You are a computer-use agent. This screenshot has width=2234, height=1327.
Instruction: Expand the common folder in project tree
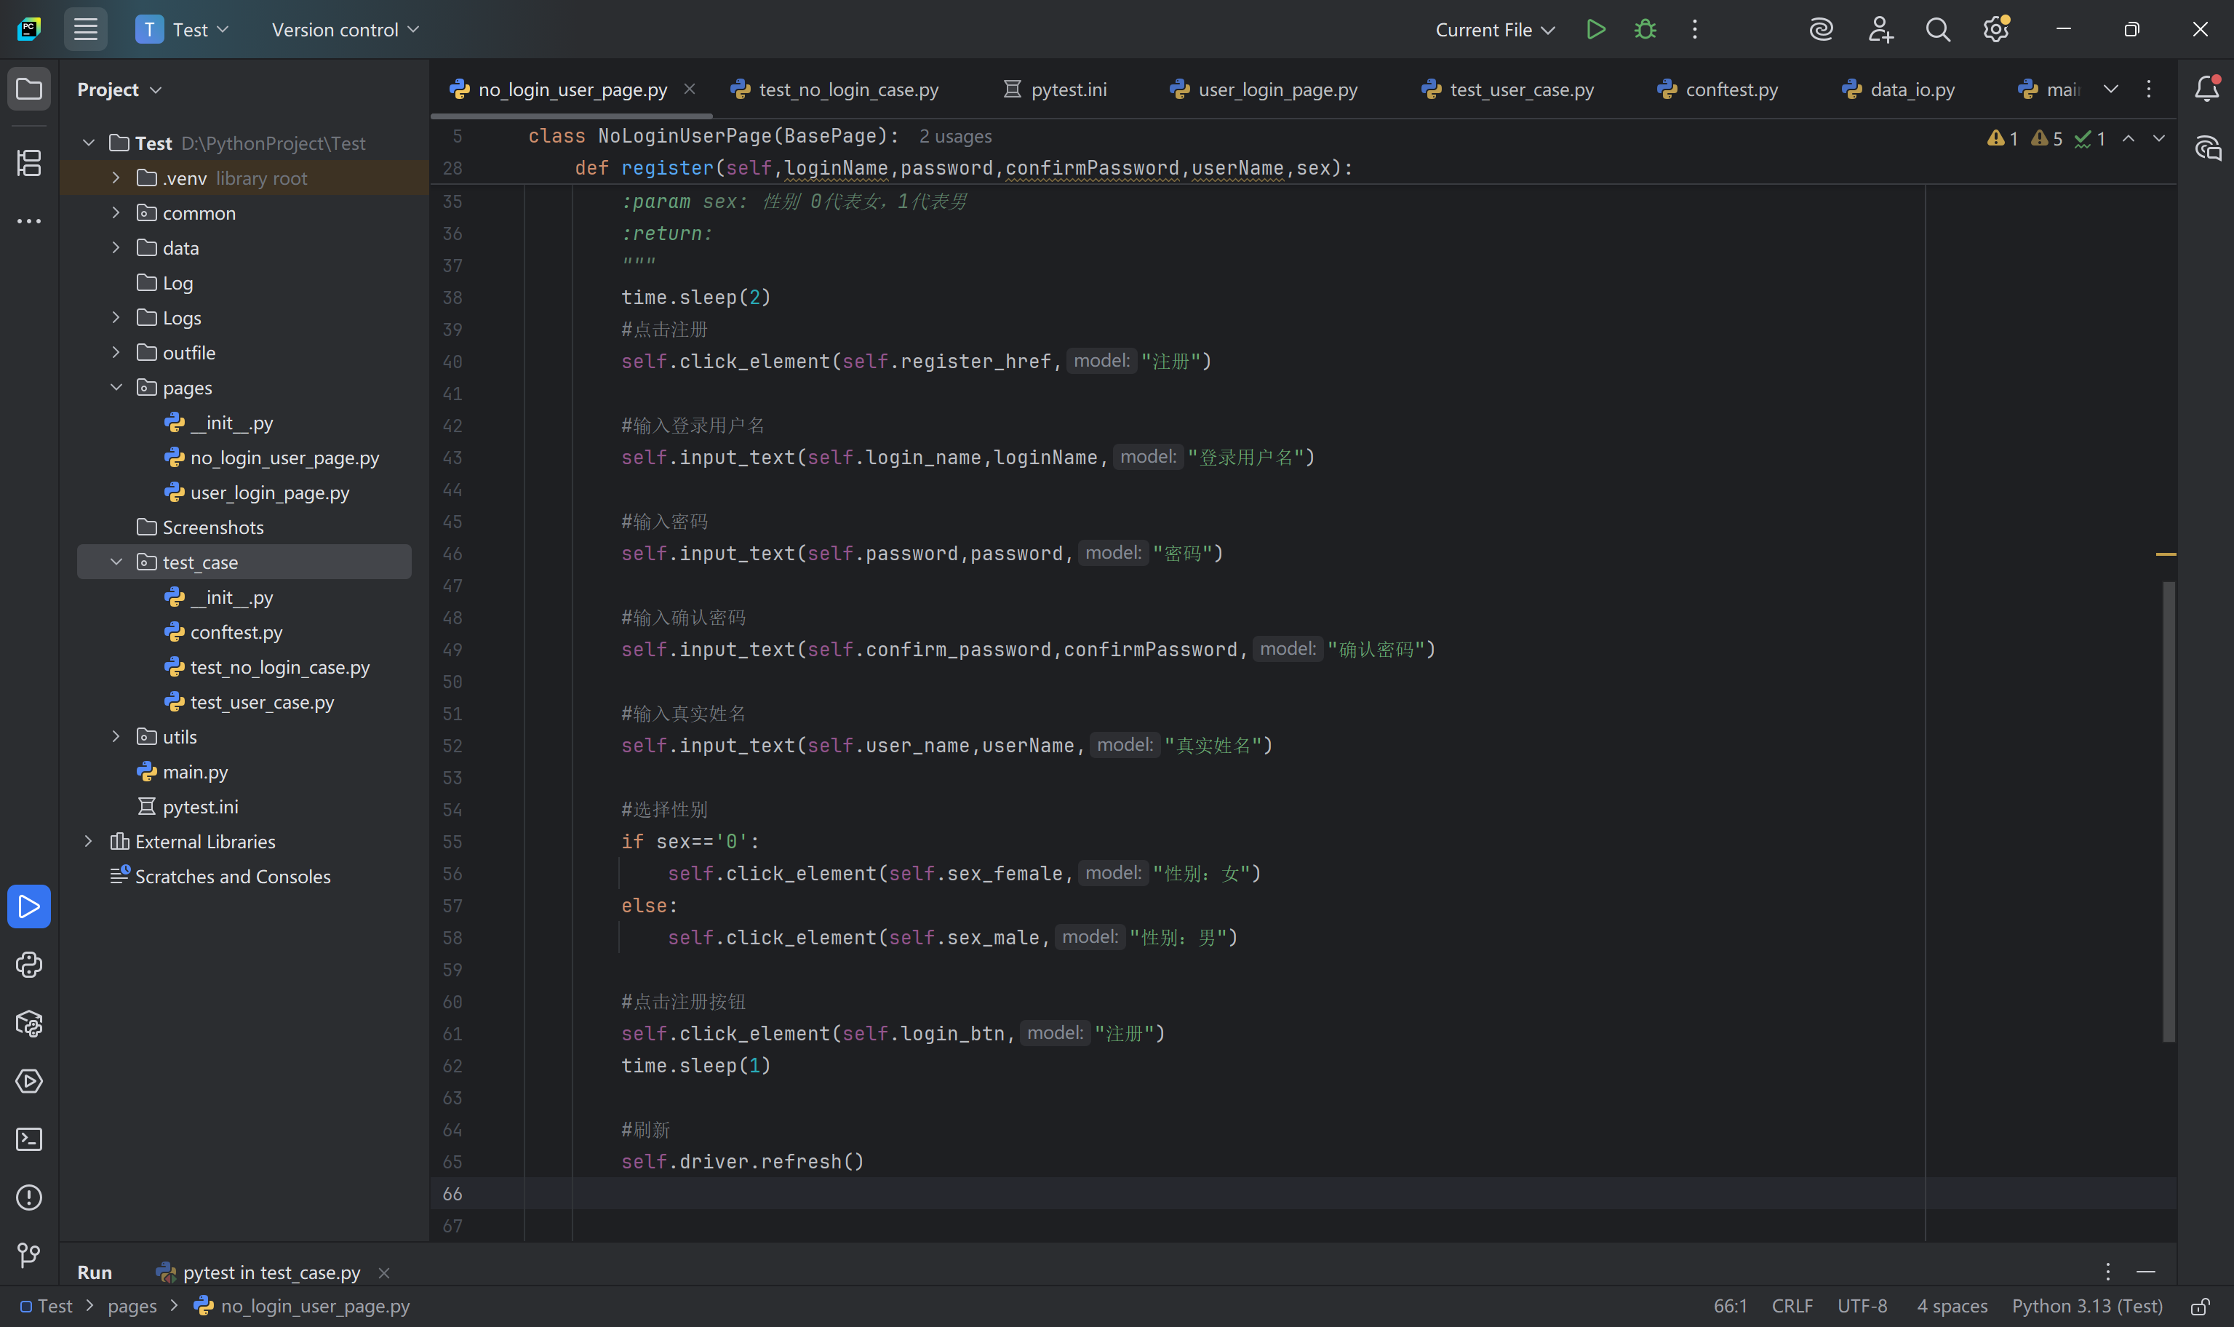[x=116, y=213]
